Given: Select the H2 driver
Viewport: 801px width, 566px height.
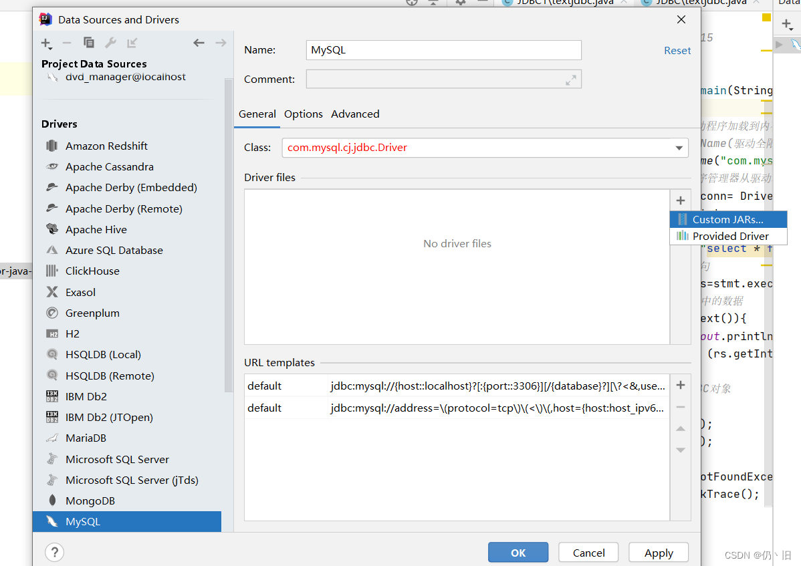Looking at the screenshot, I should pos(126,333).
